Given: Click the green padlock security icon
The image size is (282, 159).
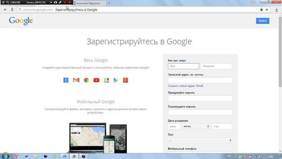Looking at the screenshot, I should (x=261, y=10).
